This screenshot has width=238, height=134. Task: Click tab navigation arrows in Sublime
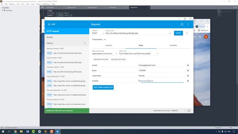[x=42, y=7]
